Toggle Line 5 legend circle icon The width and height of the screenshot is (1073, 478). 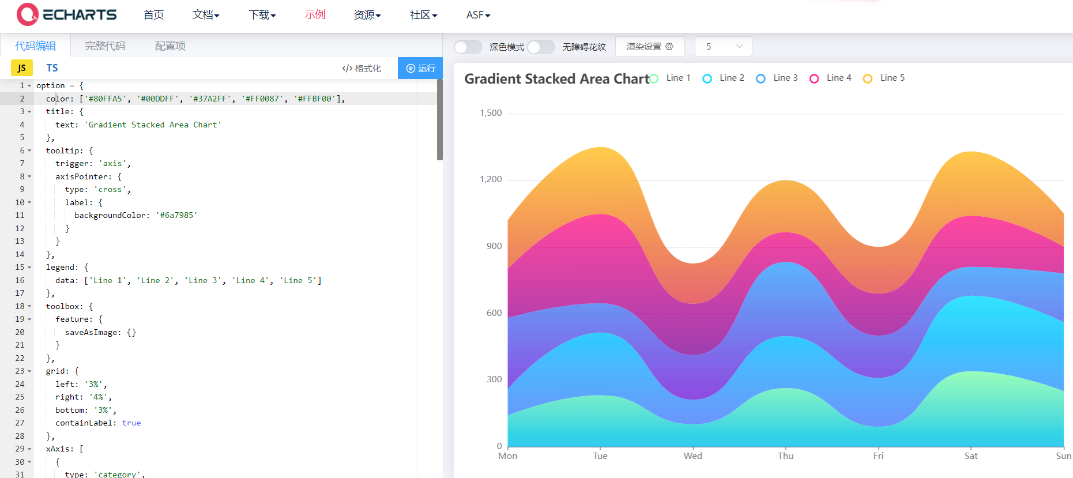(868, 78)
